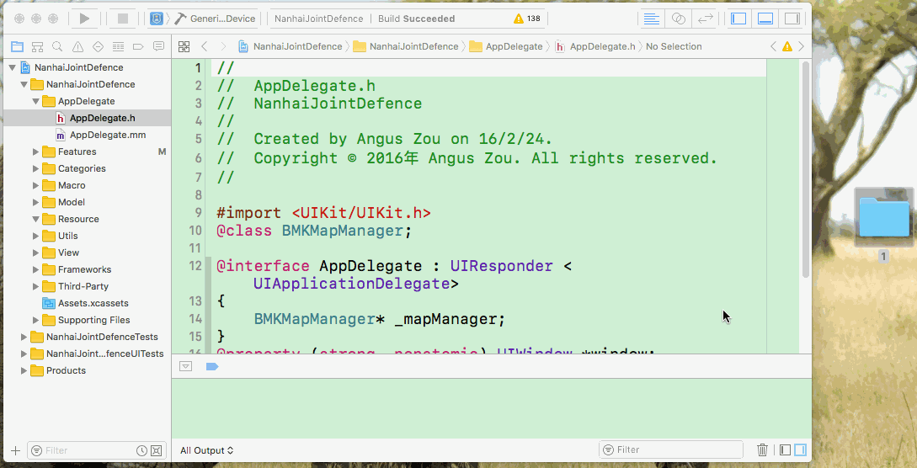
Task: Expand the Model group
Action: coord(35,202)
